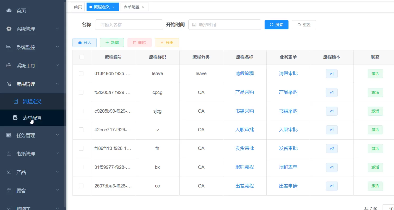
Task: Click the monitor icon for 系统监控
Action: click(x=9, y=47)
